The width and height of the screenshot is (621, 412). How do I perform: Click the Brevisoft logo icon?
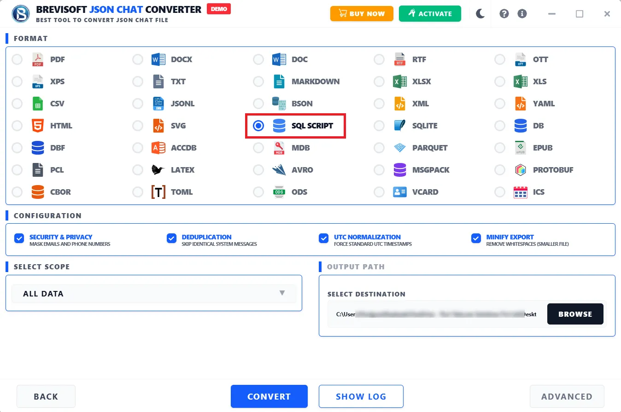[20, 14]
